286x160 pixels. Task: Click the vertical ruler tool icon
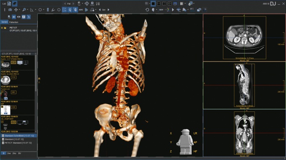click(48, 10)
